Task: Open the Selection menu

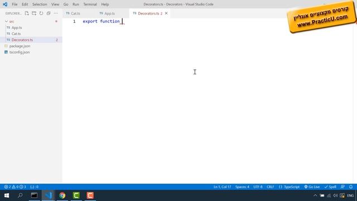Action: pyautogui.click(x=40, y=4)
